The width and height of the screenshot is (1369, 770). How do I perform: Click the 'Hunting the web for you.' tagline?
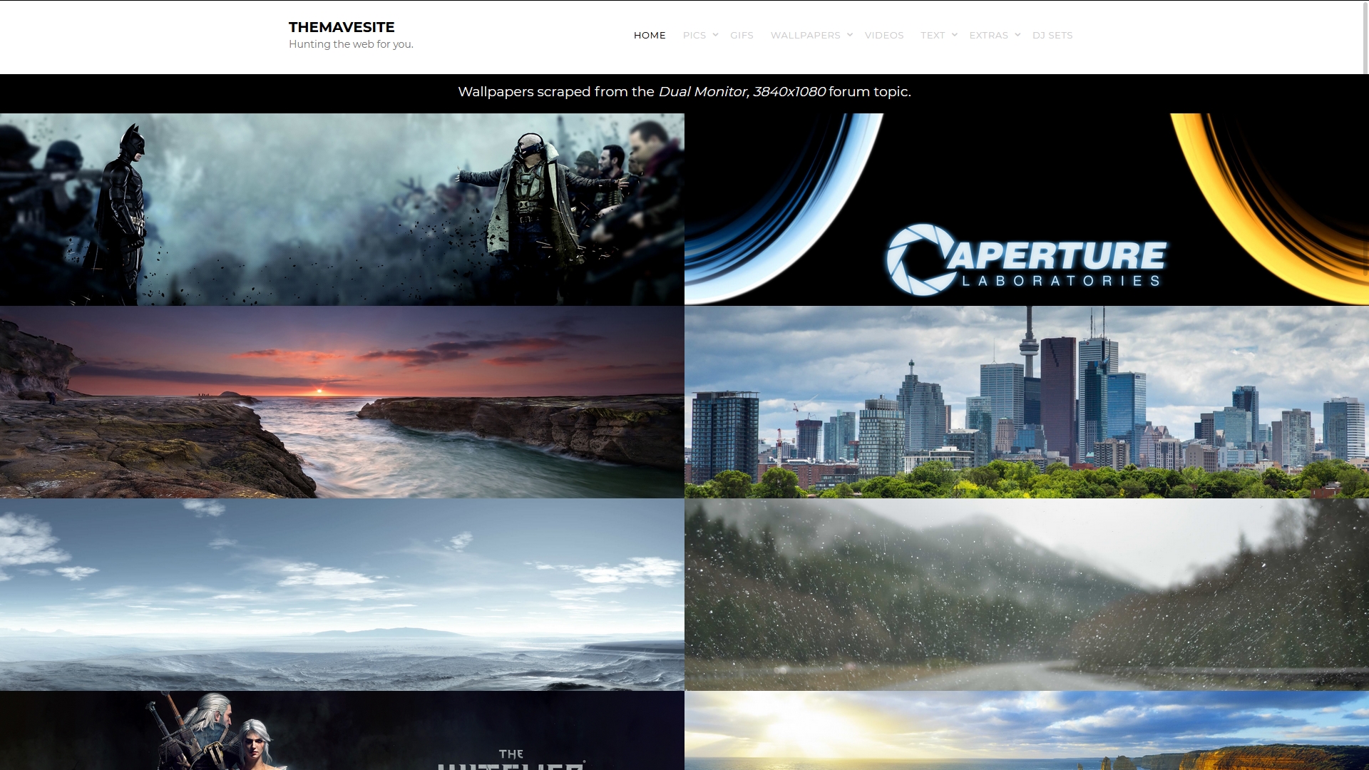click(x=351, y=44)
